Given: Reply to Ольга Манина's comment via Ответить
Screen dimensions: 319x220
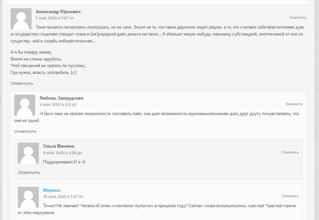Looking at the screenshot, I should pyautogui.click(x=29, y=172).
